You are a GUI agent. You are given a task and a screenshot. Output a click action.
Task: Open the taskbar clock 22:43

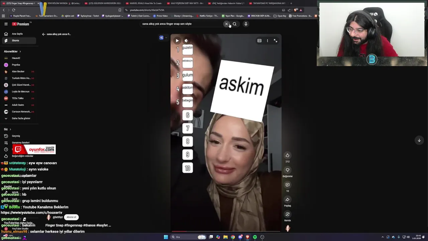[x=417, y=237]
